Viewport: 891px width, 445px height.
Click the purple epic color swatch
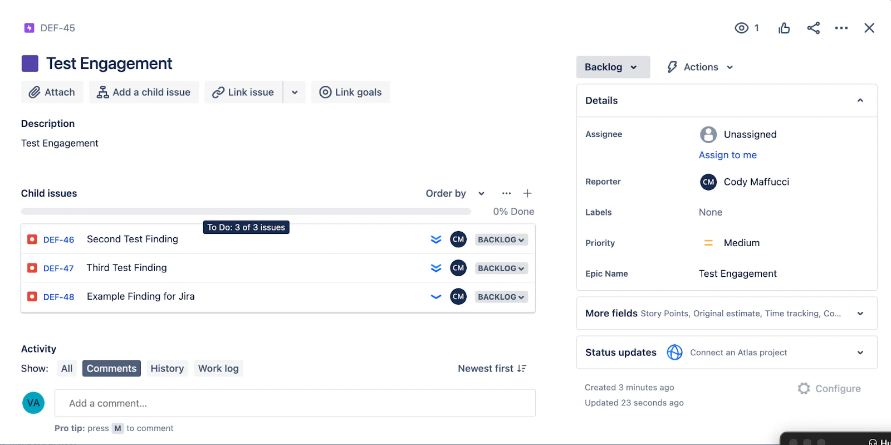click(x=30, y=63)
